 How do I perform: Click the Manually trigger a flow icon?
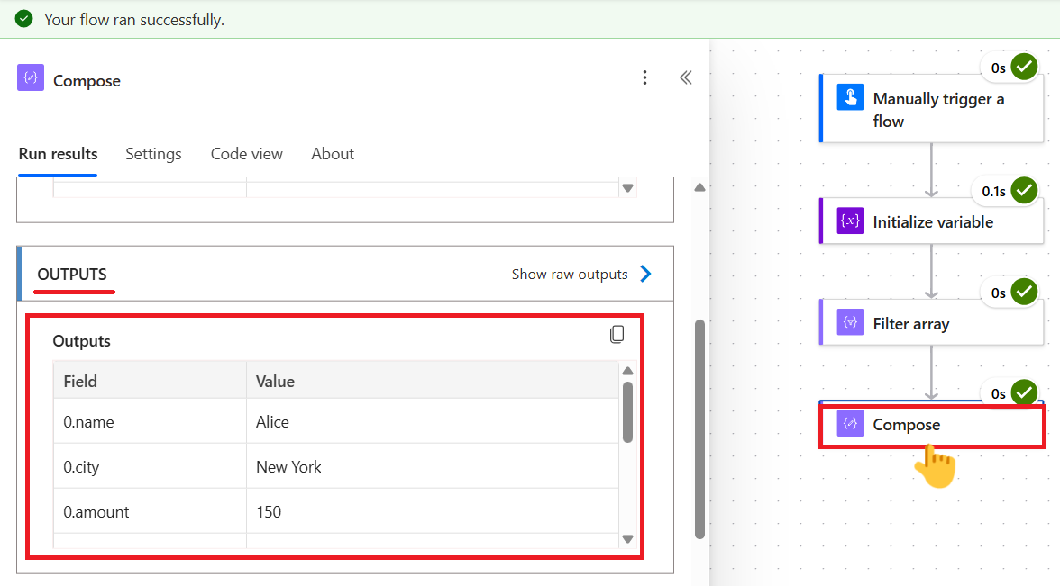850,97
